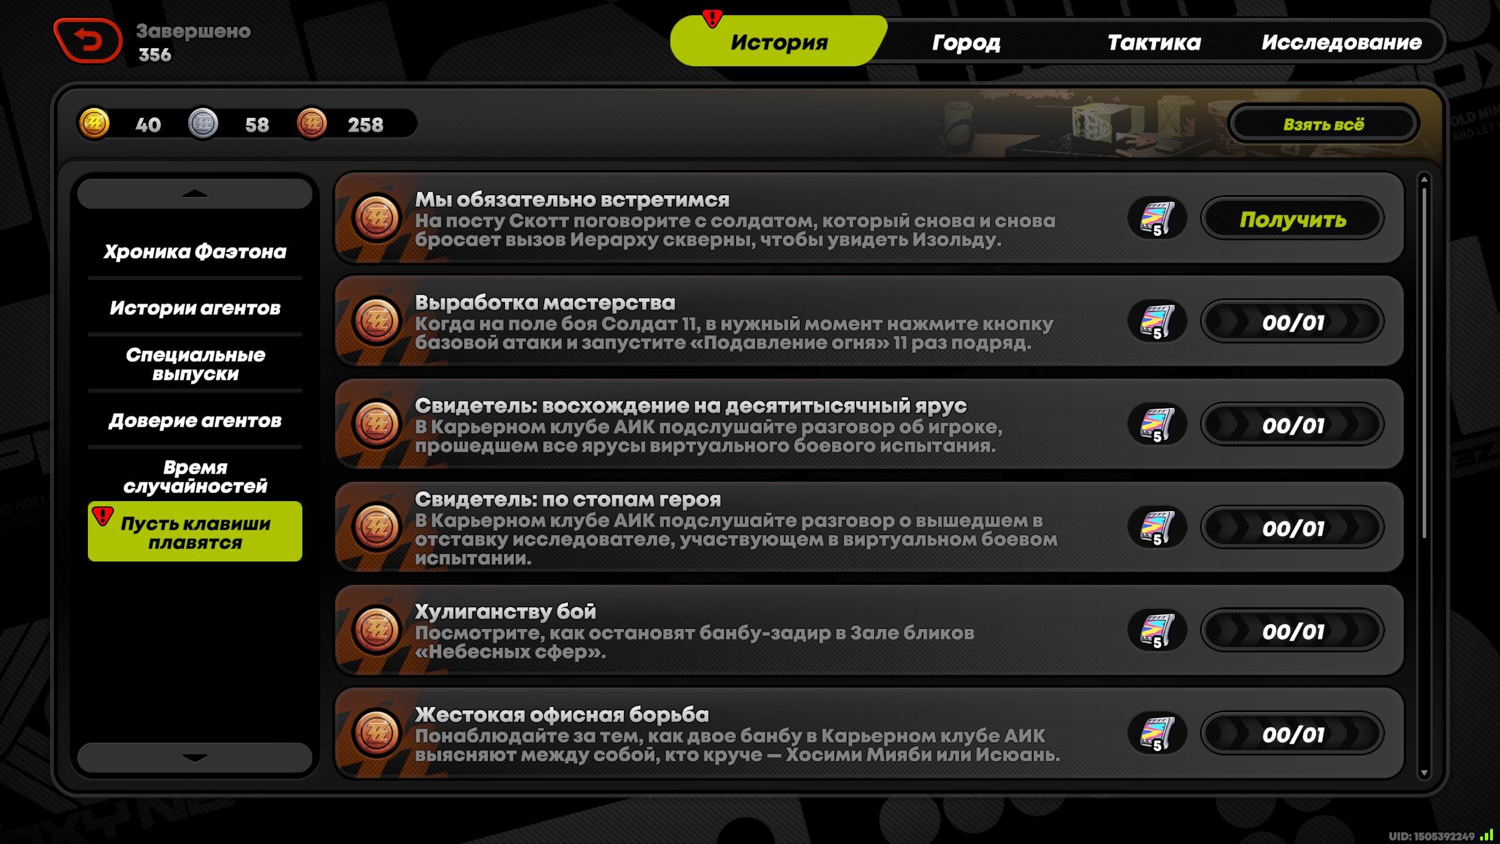Select «Хроника Фаэтона» category
This screenshot has height=844, width=1500.
(x=195, y=252)
